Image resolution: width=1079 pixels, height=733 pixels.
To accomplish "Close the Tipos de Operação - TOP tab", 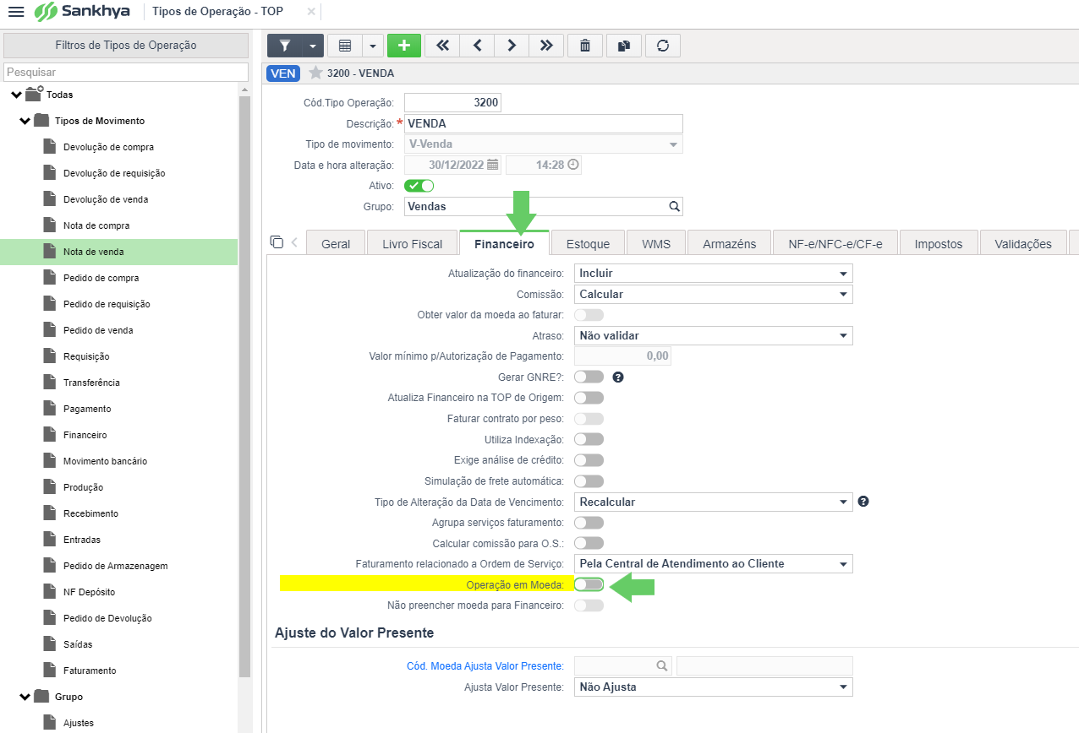I will pos(311,12).
